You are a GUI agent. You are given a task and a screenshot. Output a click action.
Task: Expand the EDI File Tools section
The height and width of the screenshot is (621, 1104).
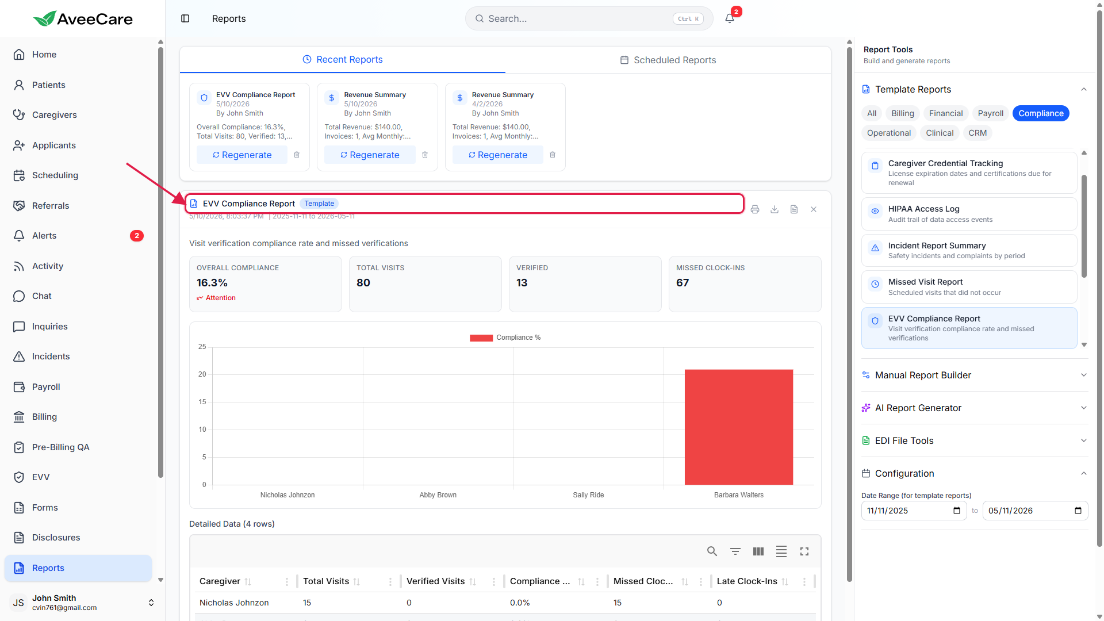tap(975, 440)
